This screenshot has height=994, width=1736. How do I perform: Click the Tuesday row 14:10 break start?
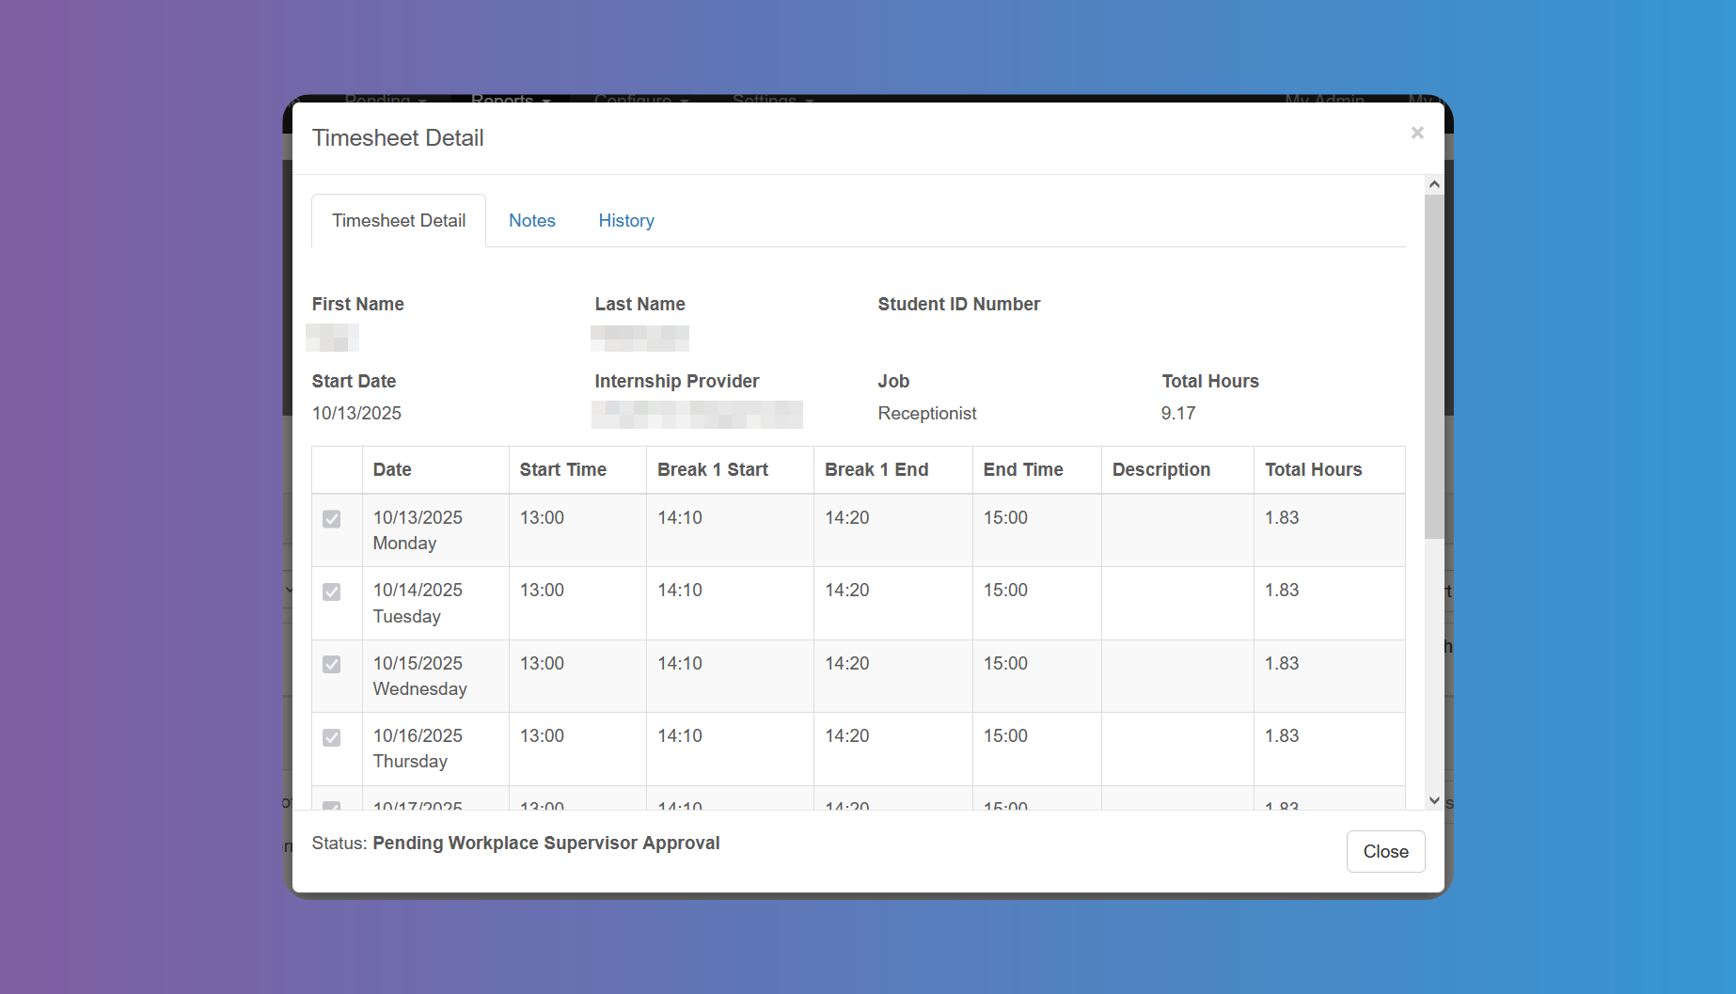coord(680,590)
